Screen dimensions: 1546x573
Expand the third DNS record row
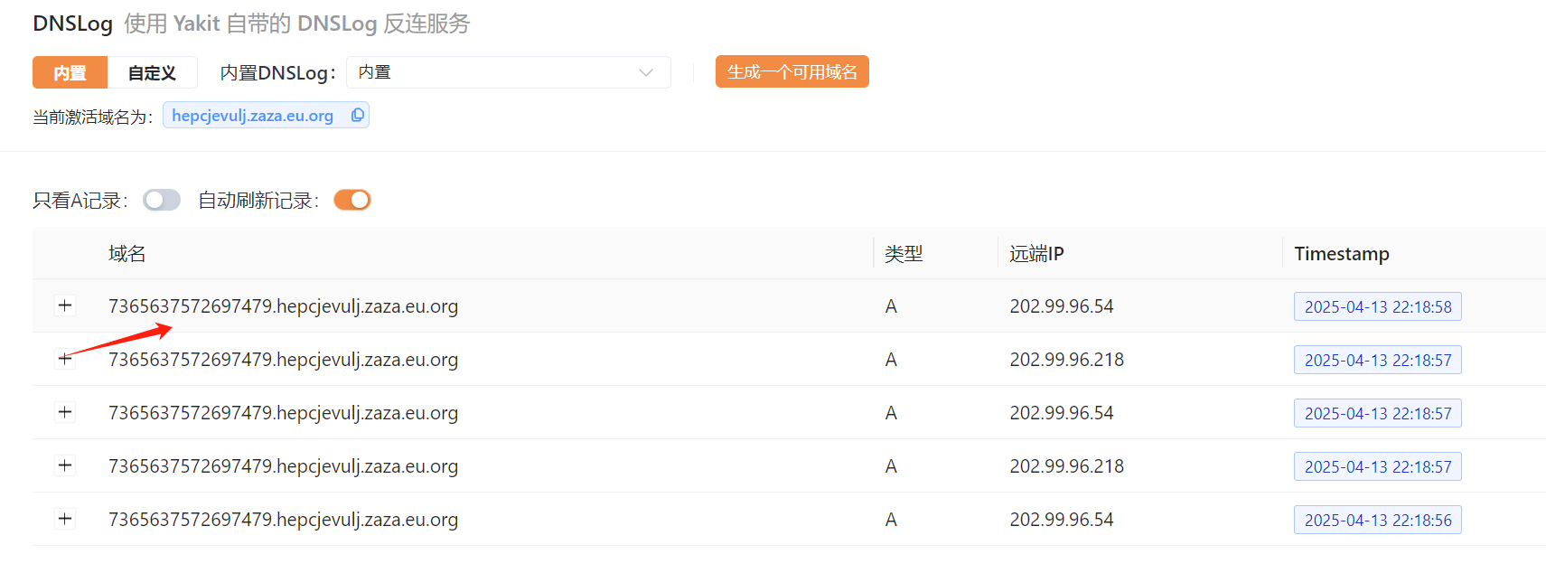[x=65, y=412]
